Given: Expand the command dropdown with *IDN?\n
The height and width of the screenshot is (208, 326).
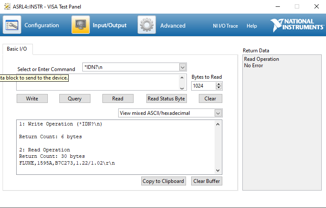Looking at the screenshot, I should (x=183, y=67).
